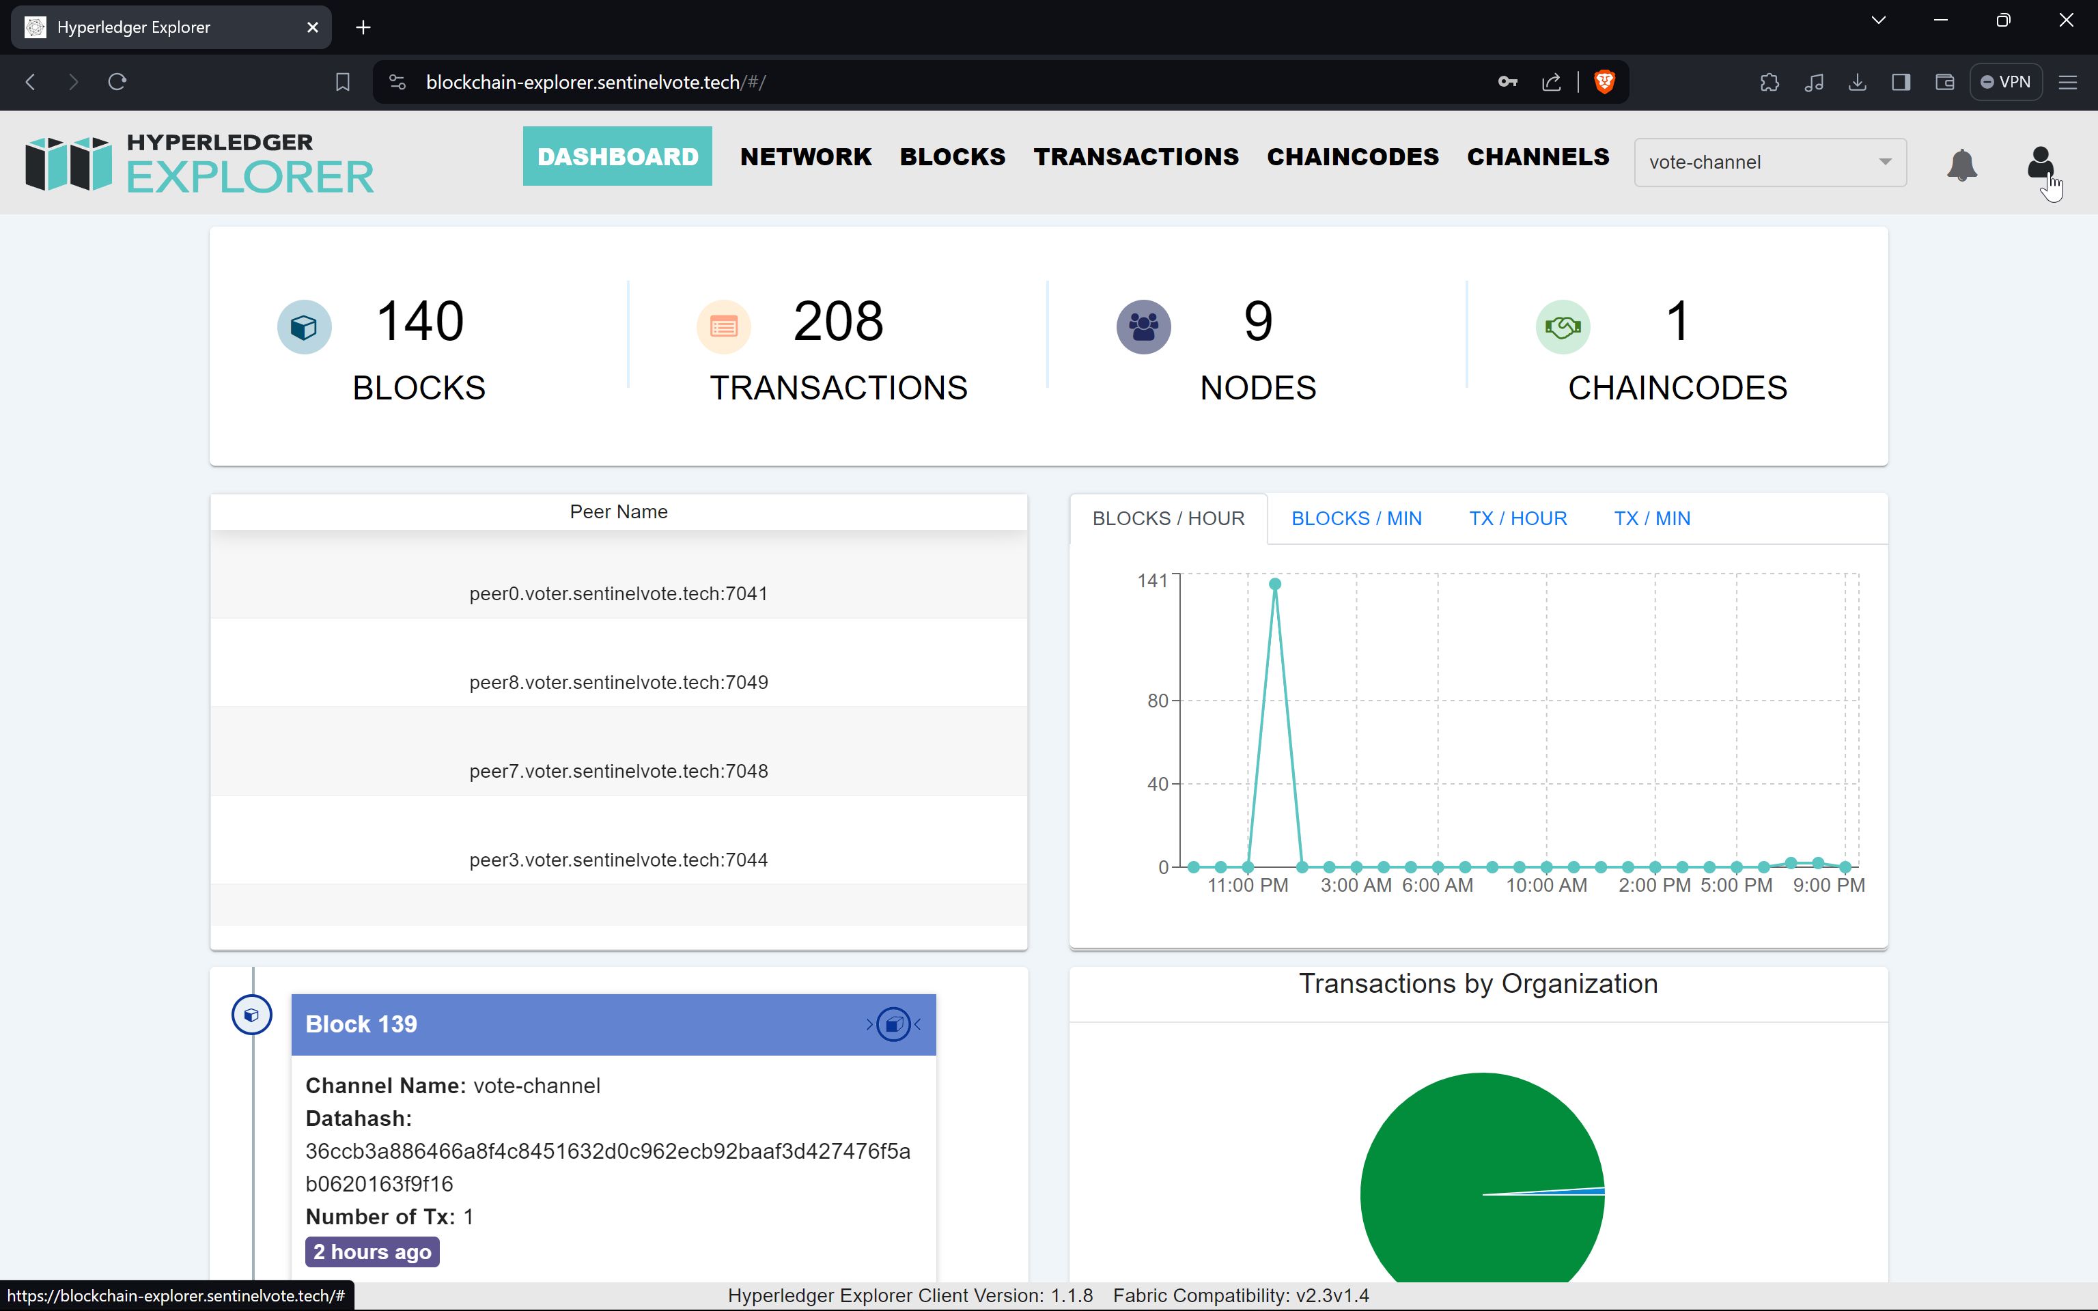Viewport: 2098px width, 1311px height.
Task: Switch to TX / HOUR chart tab
Action: [x=1517, y=518]
